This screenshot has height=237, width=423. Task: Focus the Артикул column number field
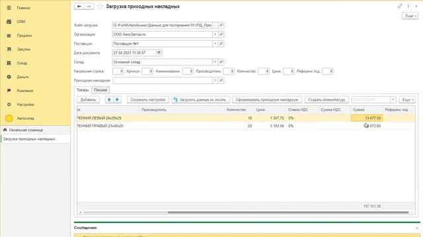pyautogui.click(x=147, y=71)
